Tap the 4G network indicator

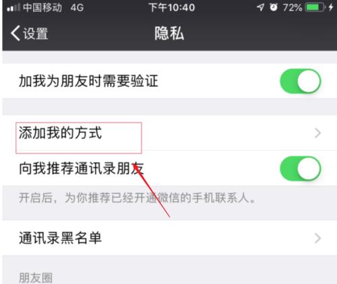click(x=77, y=7)
